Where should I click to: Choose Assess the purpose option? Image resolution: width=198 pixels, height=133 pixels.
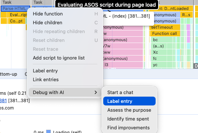click(129, 110)
